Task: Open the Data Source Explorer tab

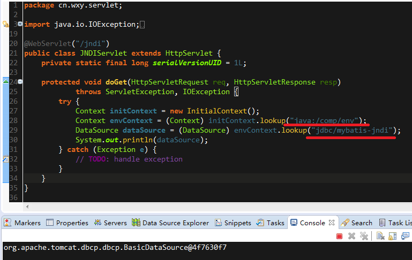Action: pos(170,223)
